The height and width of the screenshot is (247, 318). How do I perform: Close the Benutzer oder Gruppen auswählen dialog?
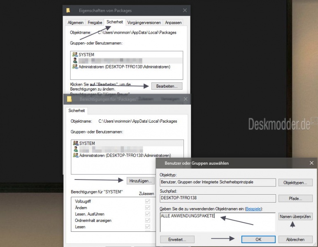coord(312,163)
